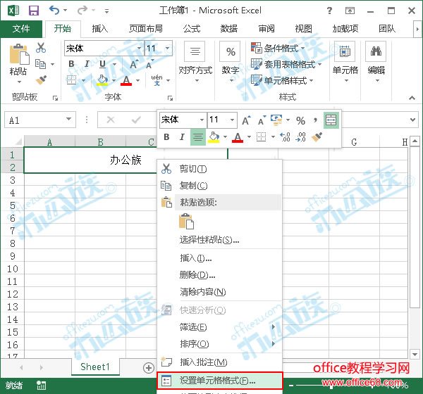
Task: Apply comma style from mini toolbar
Action: coord(315,120)
